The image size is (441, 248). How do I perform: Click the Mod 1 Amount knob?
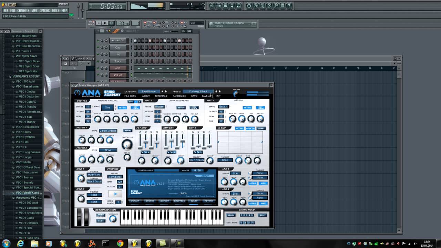(81, 178)
